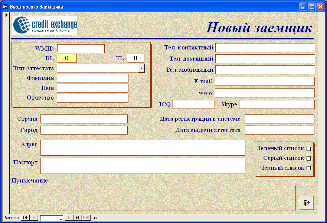Click the exit door icon button
Image resolution: width=327 pixels, height=223 pixels.
(306, 203)
